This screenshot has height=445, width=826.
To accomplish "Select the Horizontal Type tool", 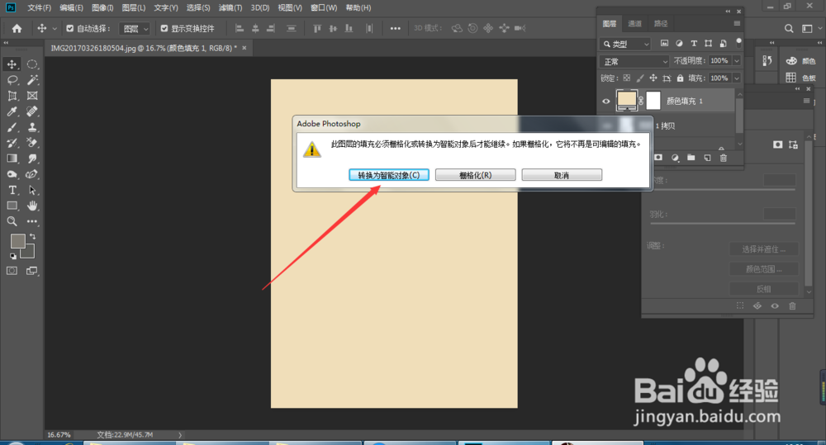I will point(12,190).
